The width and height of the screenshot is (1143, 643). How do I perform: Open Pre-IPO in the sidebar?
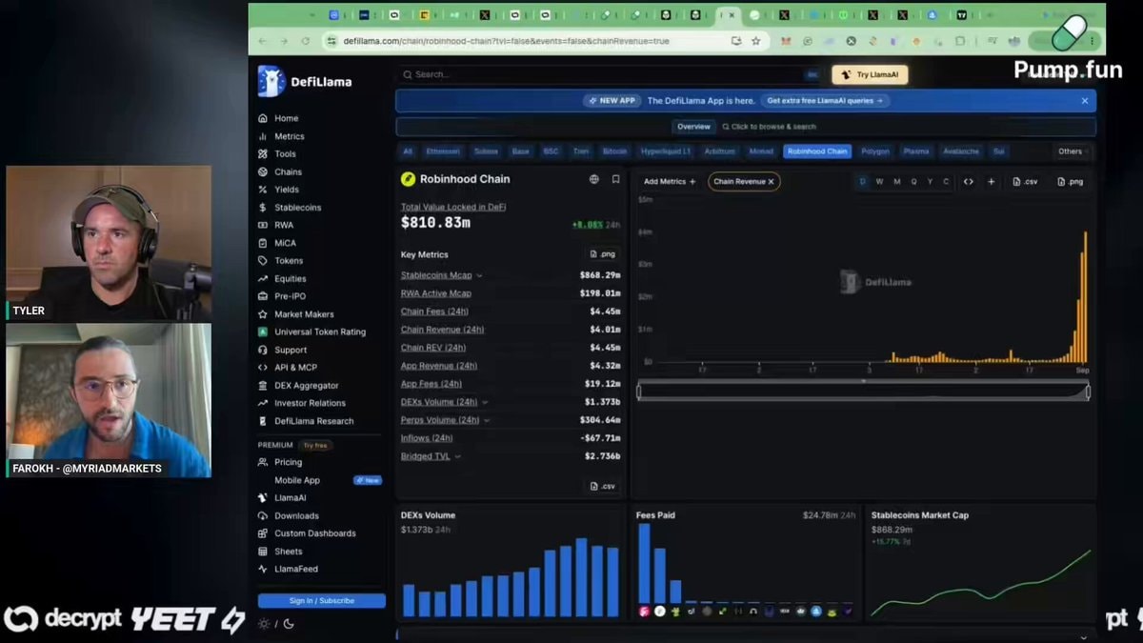pyautogui.click(x=290, y=296)
